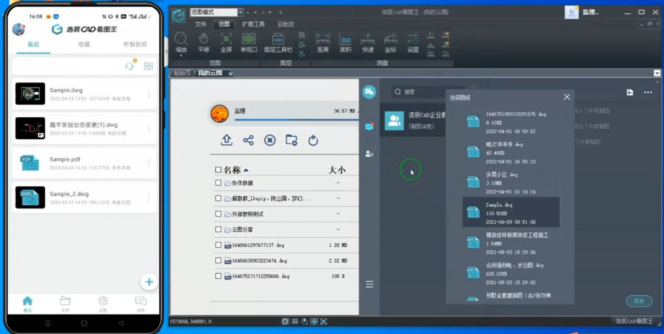664x334 pixels.
Task: Open the 文件 menu tab
Action: pyautogui.click(x=201, y=24)
